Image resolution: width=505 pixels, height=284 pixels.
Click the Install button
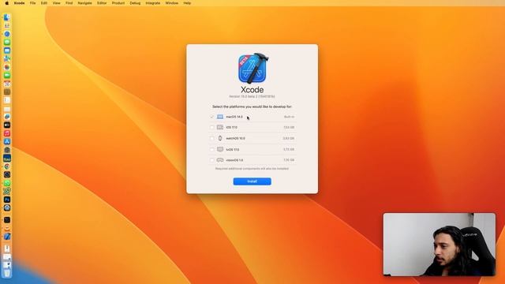(x=252, y=181)
